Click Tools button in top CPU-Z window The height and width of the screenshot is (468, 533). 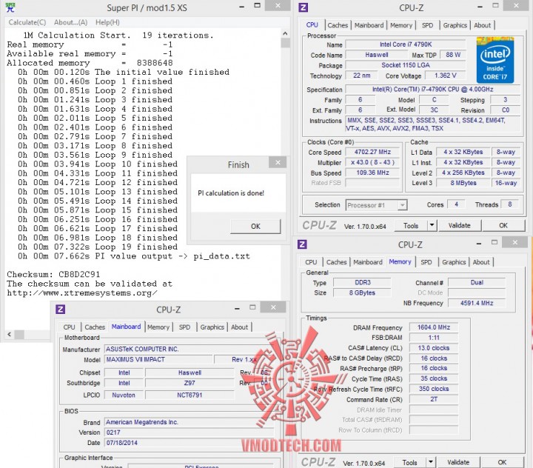pos(411,226)
